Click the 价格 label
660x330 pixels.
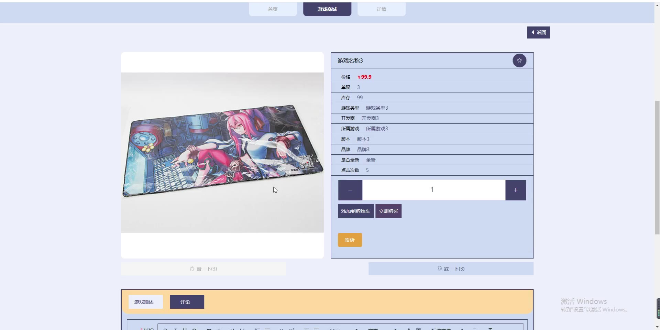coord(346,77)
